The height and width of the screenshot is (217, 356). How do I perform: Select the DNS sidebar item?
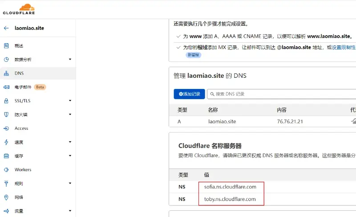(19, 73)
